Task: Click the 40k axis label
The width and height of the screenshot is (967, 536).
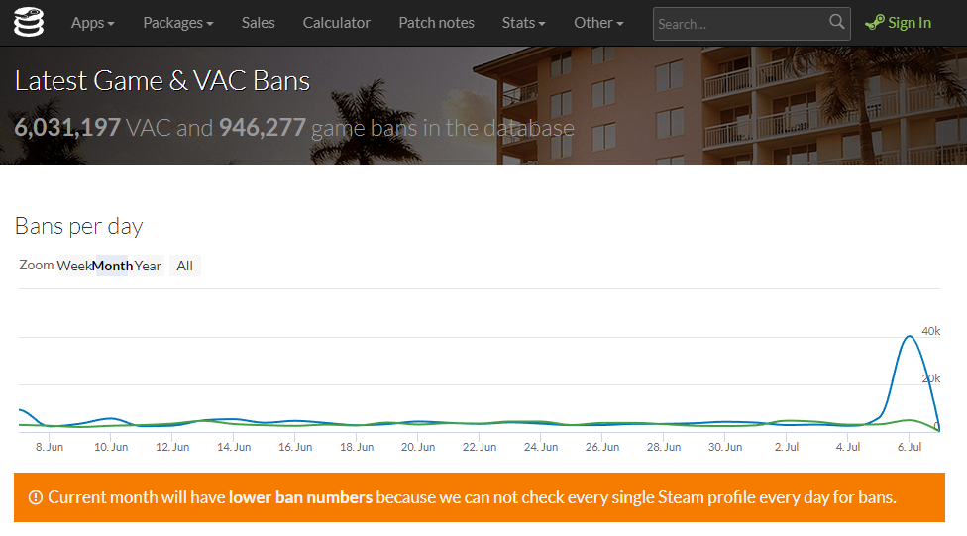Action: point(930,331)
